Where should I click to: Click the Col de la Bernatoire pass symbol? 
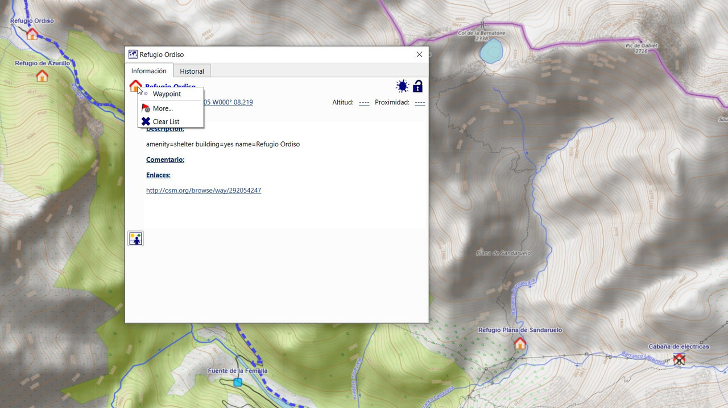pos(483,25)
